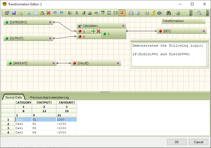Click the purple square on Calculation node
The width and height of the screenshot is (211, 148).
click(x=123, y=26)
